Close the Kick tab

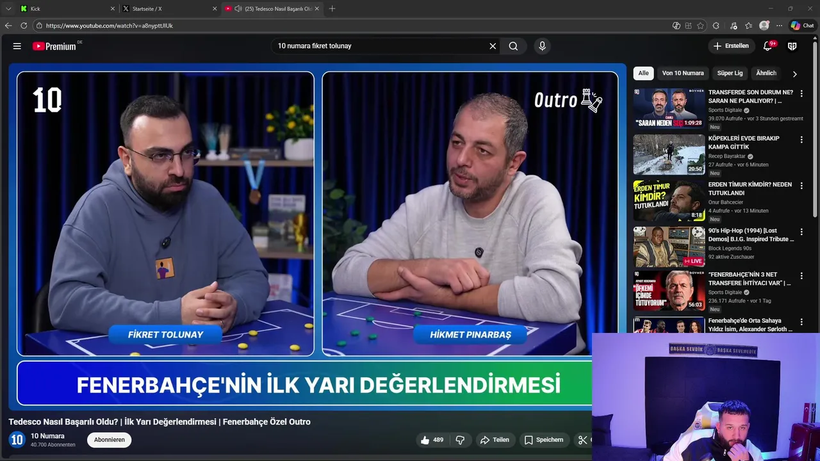tap(113, 9)
